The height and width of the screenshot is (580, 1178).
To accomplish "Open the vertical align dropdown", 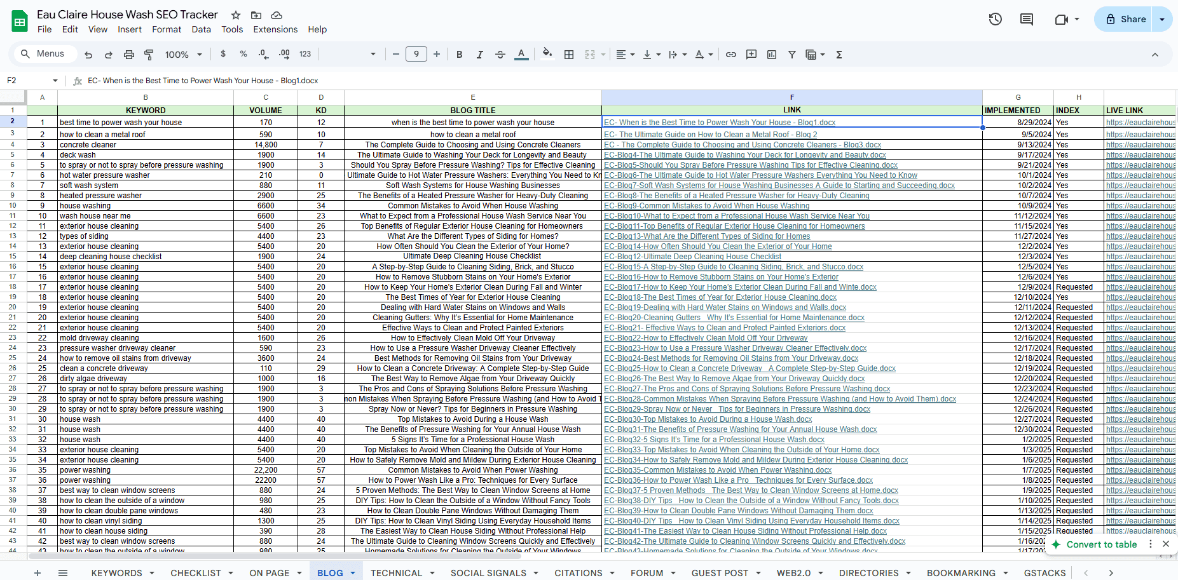I will point(652,55).
